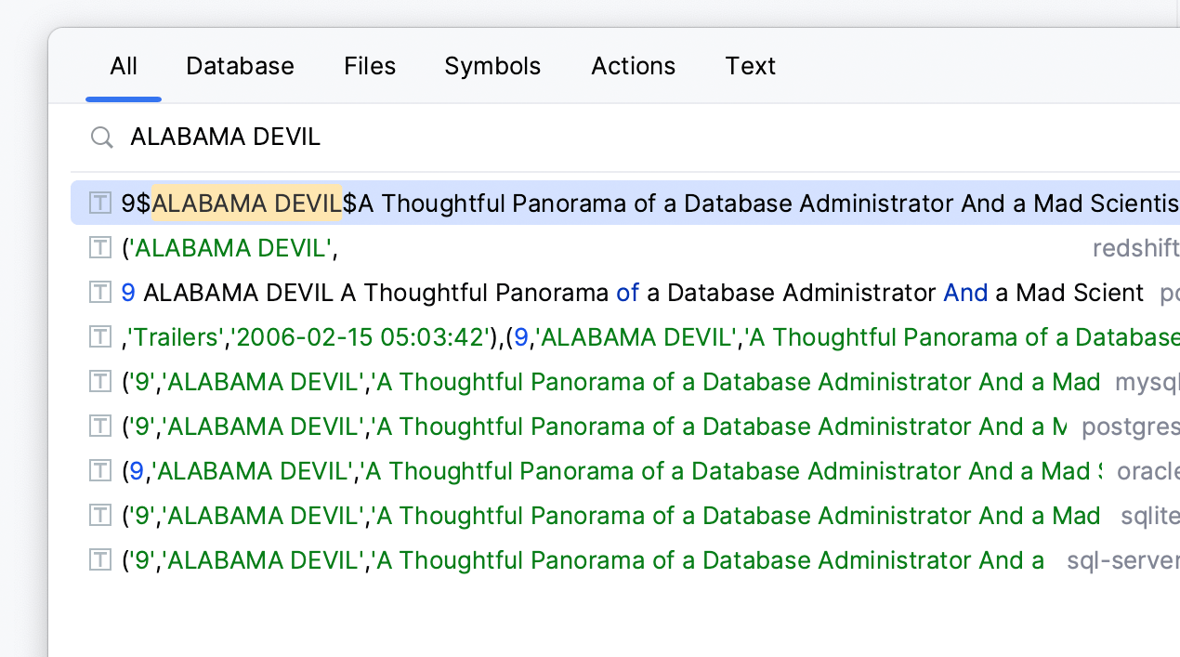Open the Files tab

coord(370,66)
